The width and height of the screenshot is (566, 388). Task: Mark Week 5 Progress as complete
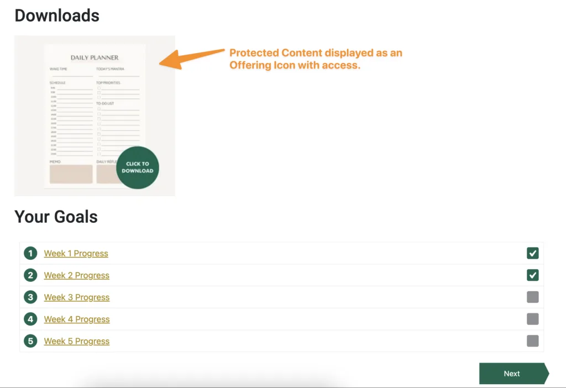[532, 341]
